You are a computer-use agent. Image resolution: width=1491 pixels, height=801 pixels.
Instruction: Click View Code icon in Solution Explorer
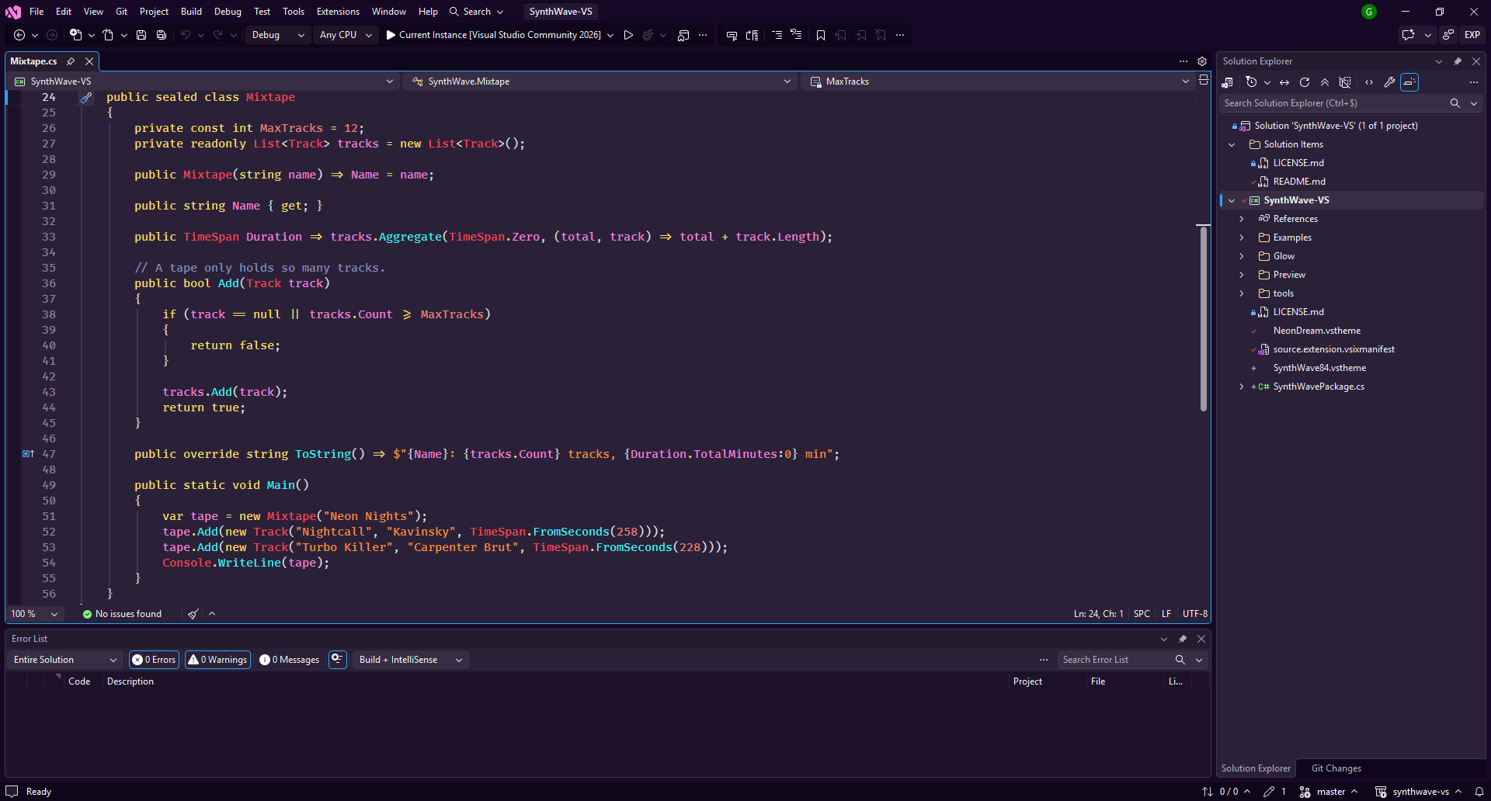pyautogui.click(x=1369, y=82)
